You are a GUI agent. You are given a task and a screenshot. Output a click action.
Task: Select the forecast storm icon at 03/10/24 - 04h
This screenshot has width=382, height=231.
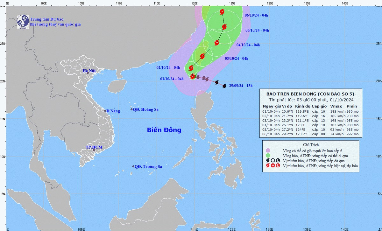pyautogui.click(x=202, y=56)
